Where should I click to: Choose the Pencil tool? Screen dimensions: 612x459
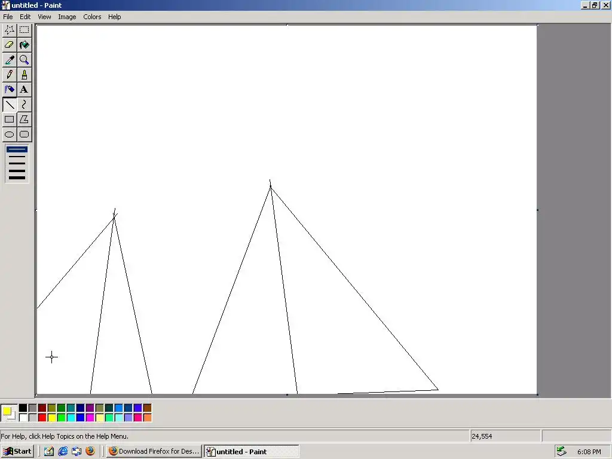click(10, 75)
